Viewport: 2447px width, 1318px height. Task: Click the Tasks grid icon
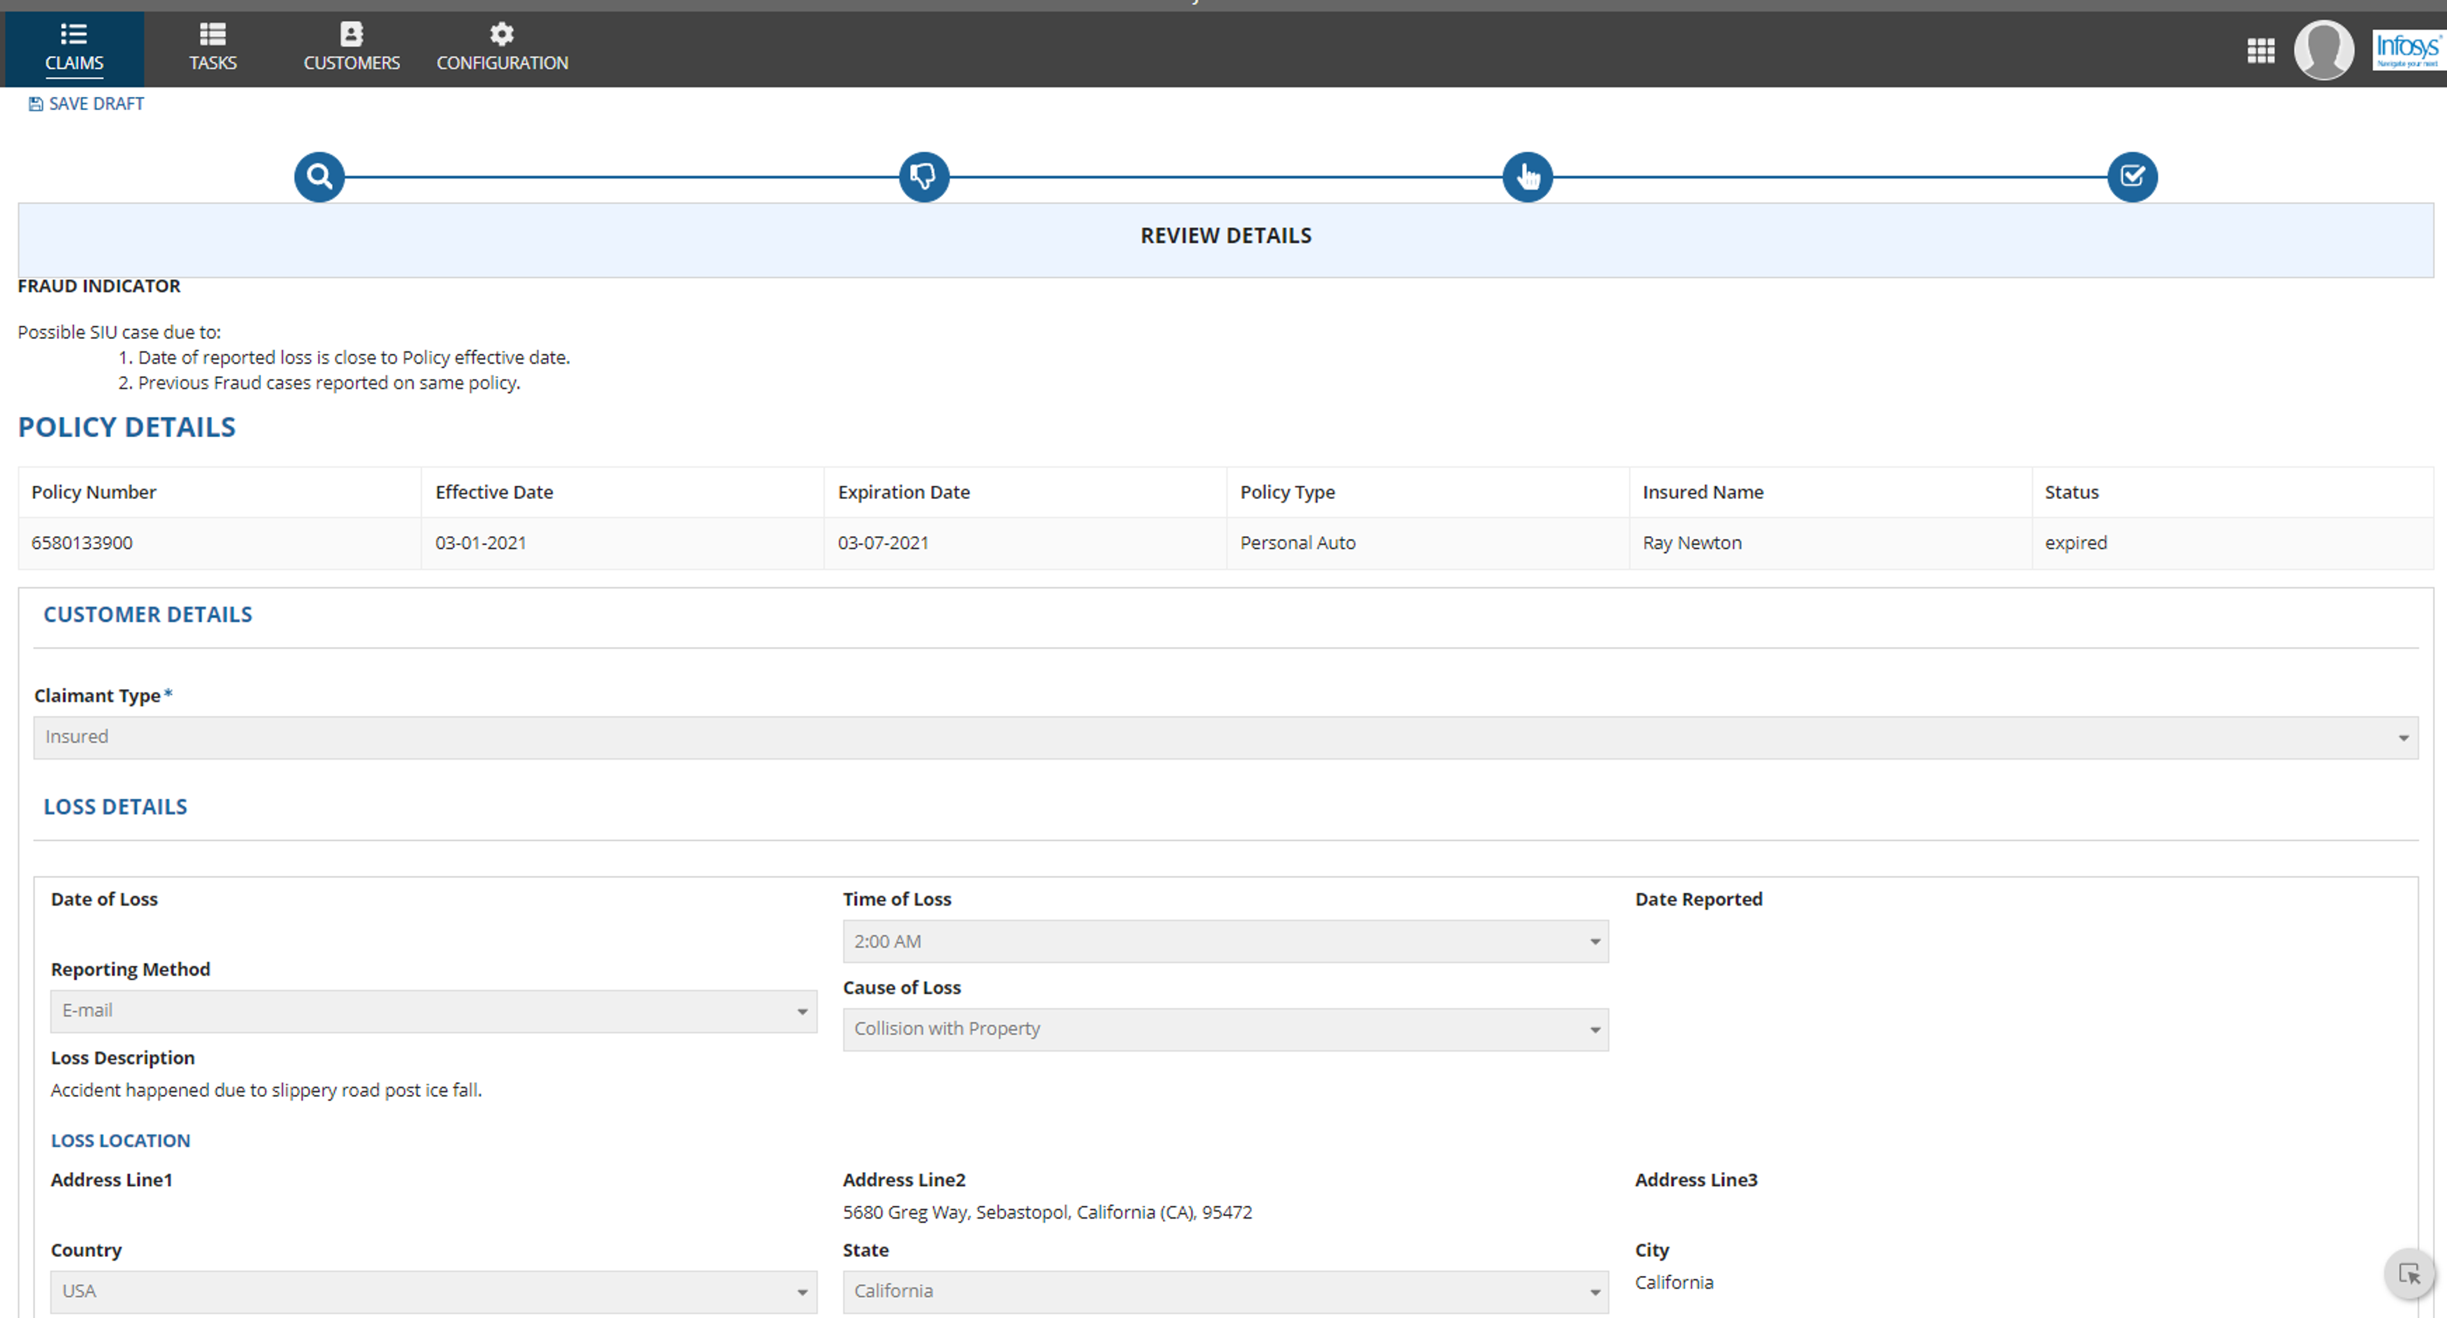click(213, 34)
